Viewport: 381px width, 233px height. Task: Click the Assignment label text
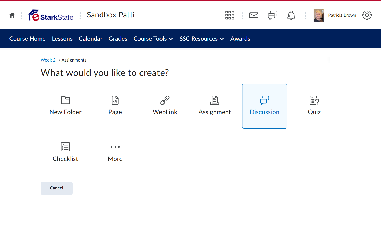[x=215, y=112]
